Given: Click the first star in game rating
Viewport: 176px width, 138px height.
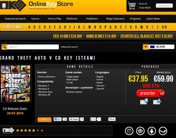Looking at the screenshot, I should (18, 130).
